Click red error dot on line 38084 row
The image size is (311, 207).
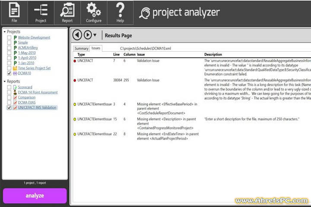click(x=75, y=80)
